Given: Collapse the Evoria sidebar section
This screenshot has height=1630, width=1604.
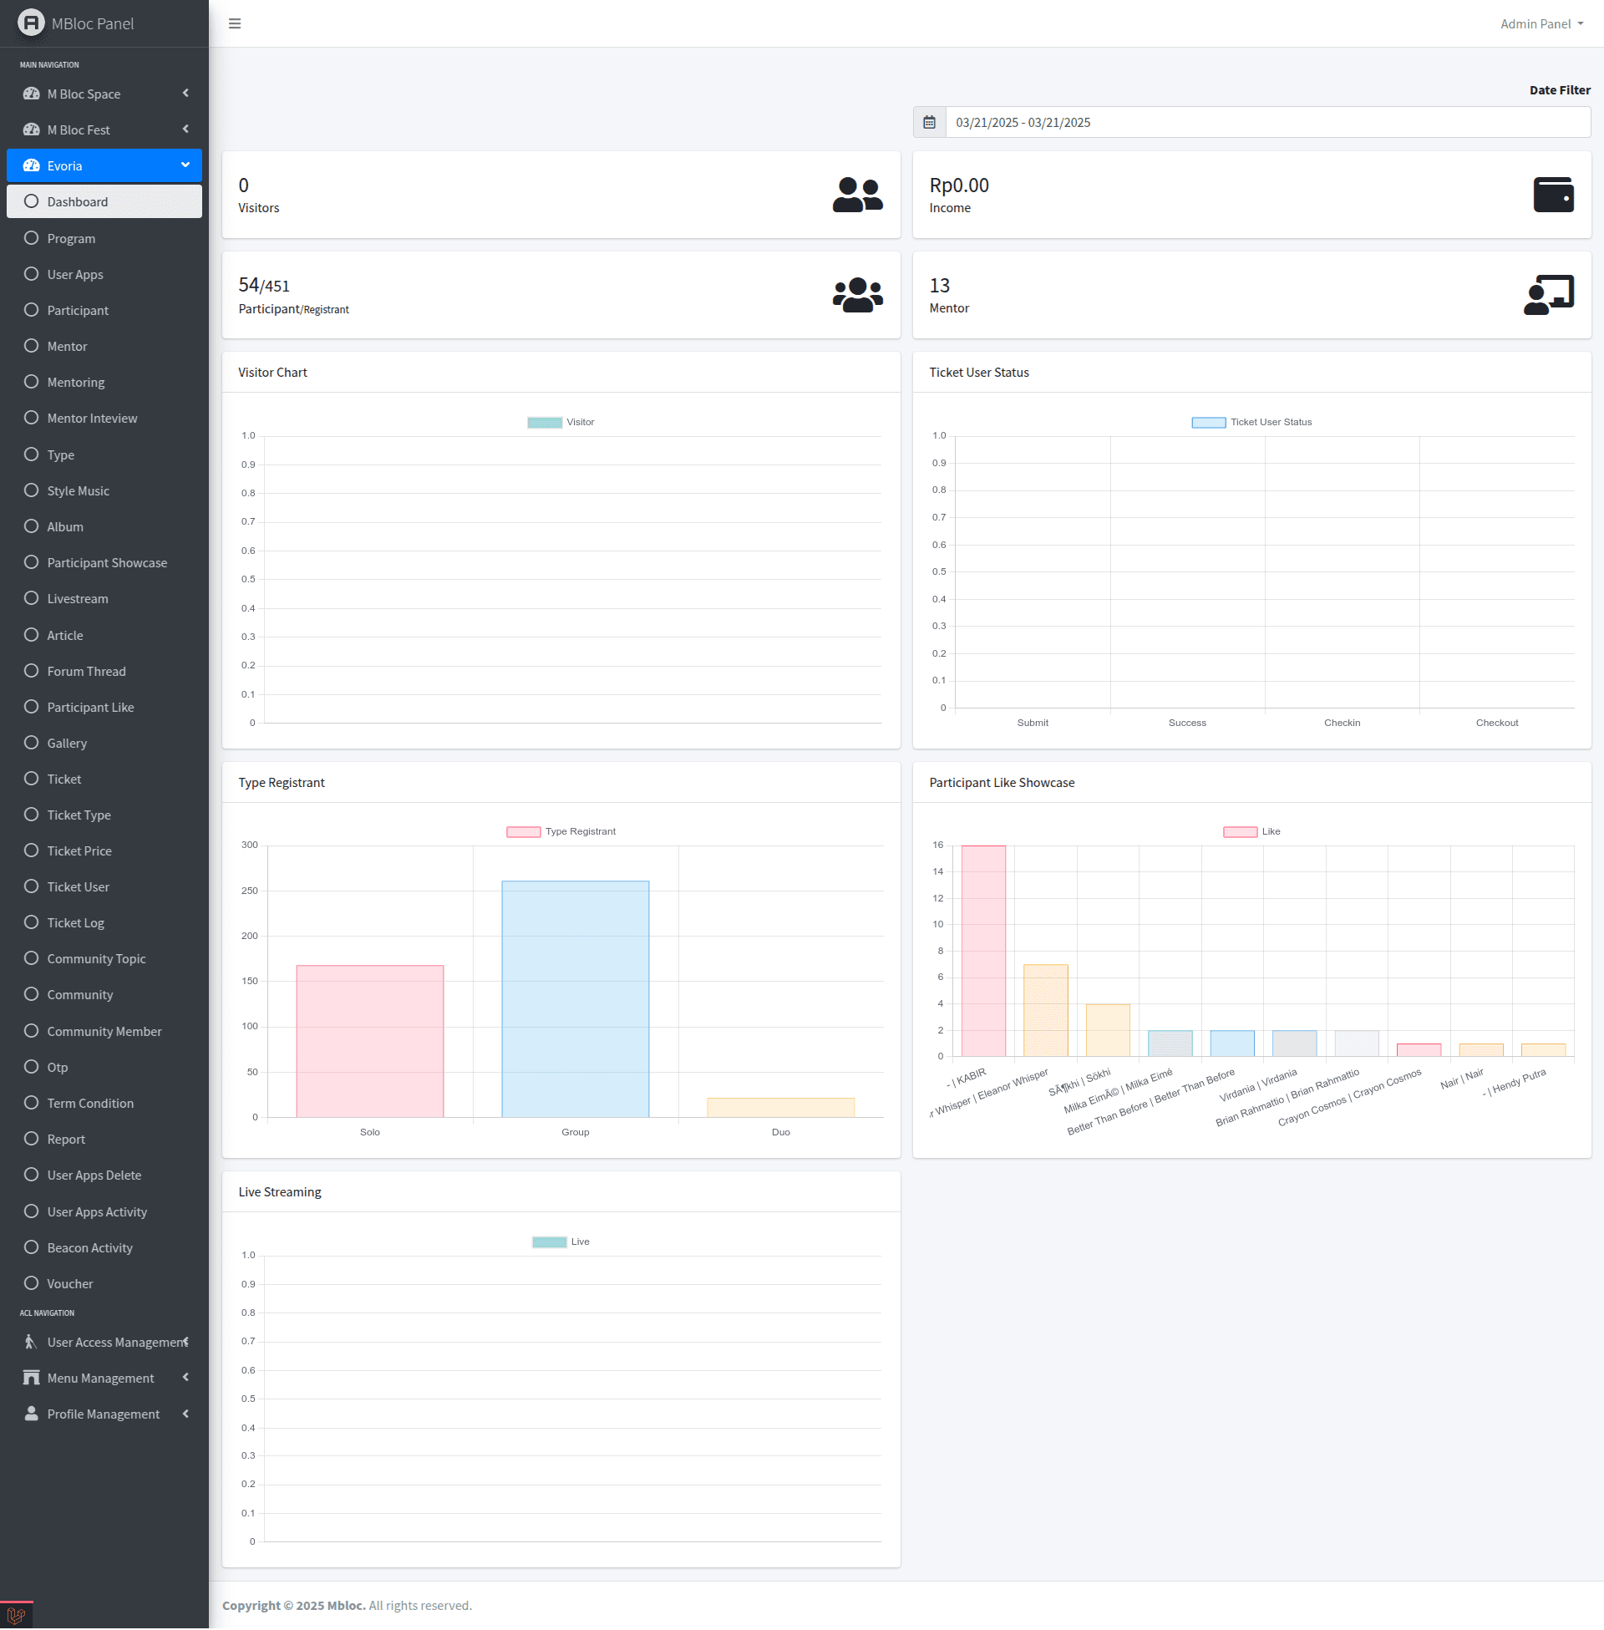Looking at the screenshot, I should (x=104, y=165).
